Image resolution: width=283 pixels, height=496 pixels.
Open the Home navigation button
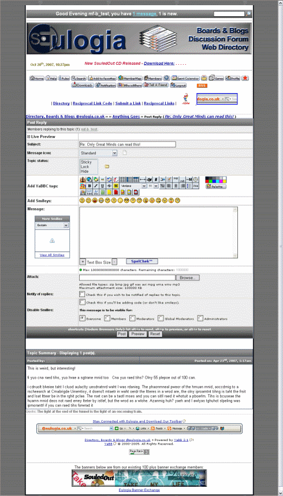coord(37,78)
